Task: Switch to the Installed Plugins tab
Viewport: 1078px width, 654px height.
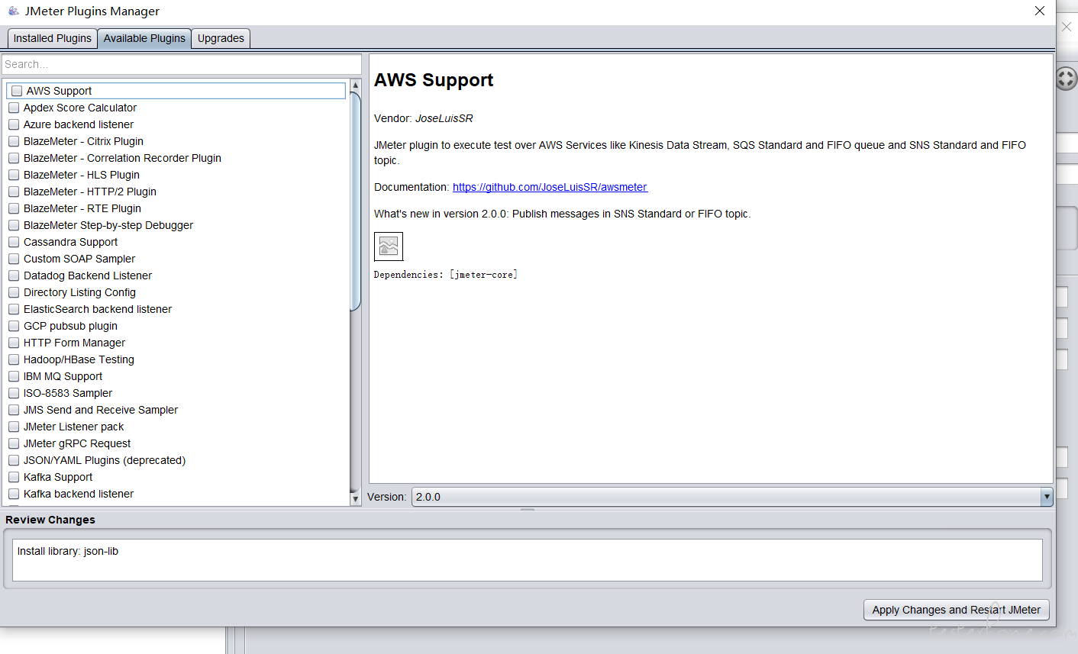Action: tap(53, 38)
